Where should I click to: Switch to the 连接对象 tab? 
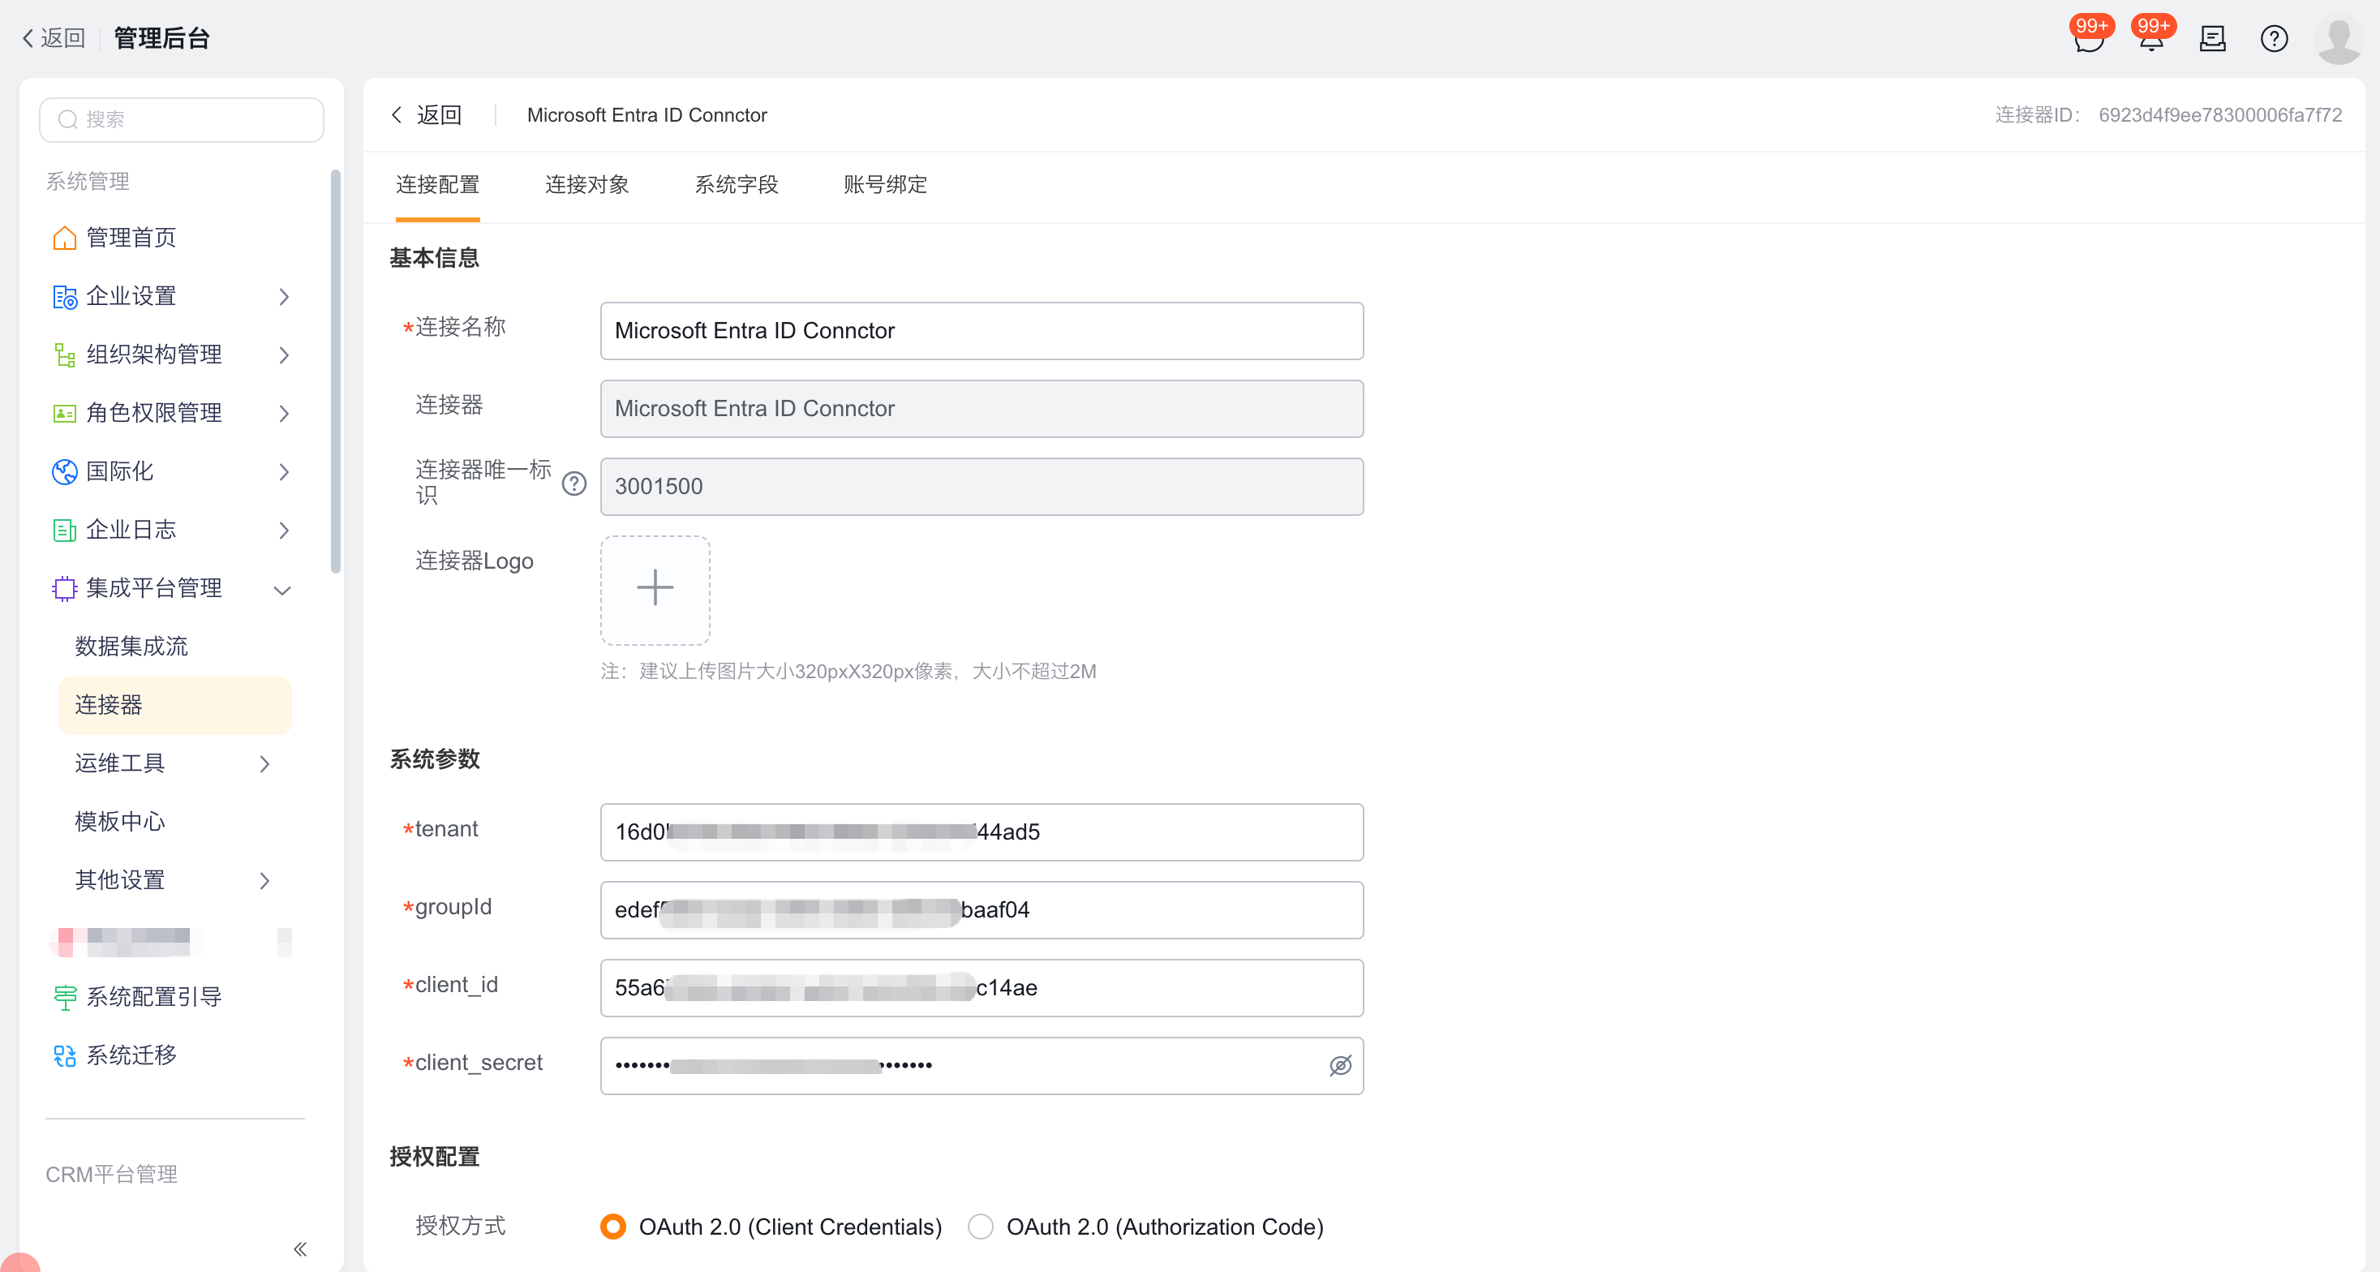[586, 185]
